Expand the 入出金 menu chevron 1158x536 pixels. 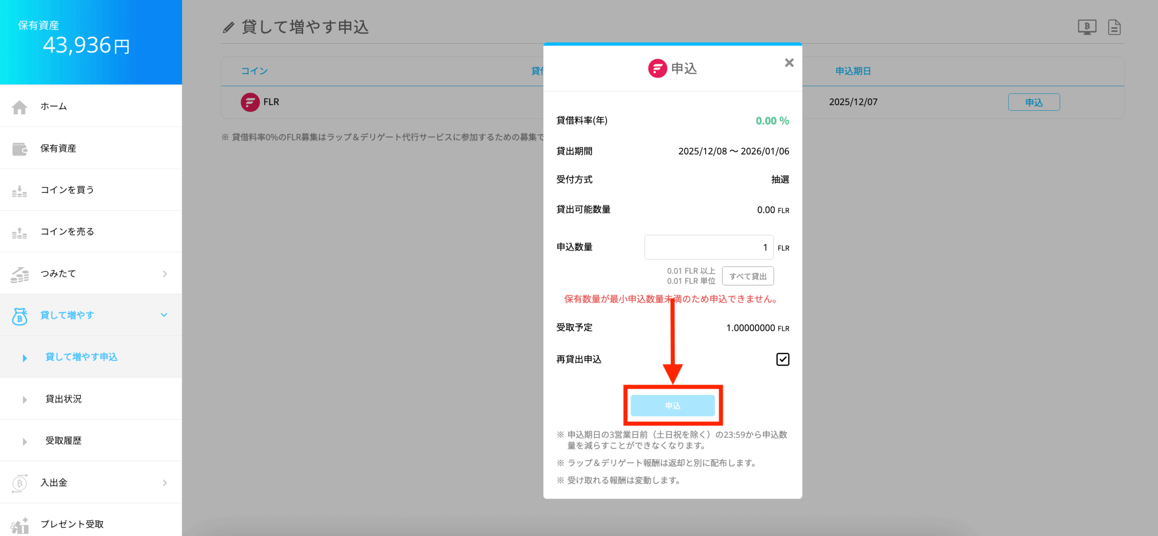tap(165, 483)
